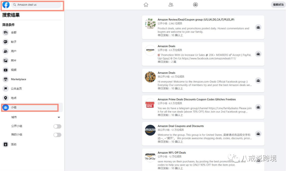Toggle the 公开小组 switch
The height and width of the screenshot is (171, 286).
(x=57, y=126)
